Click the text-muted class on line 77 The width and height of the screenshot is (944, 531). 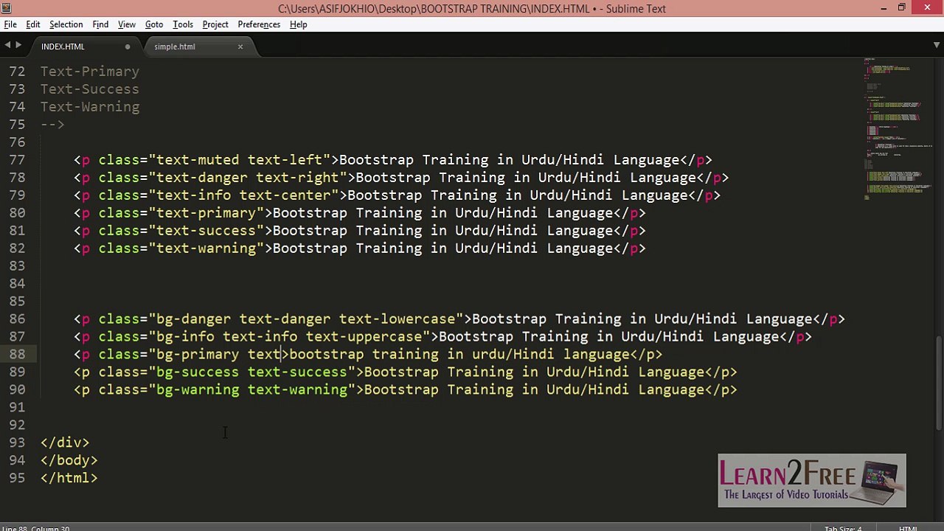(198, 159)
